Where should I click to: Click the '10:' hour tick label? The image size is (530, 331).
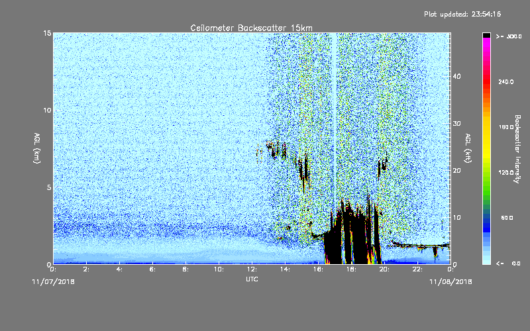coord(219,269)
